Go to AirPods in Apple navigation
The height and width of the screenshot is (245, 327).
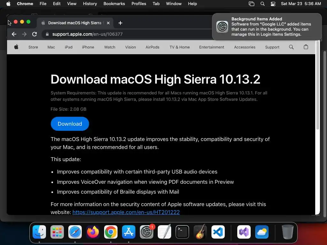152,47
